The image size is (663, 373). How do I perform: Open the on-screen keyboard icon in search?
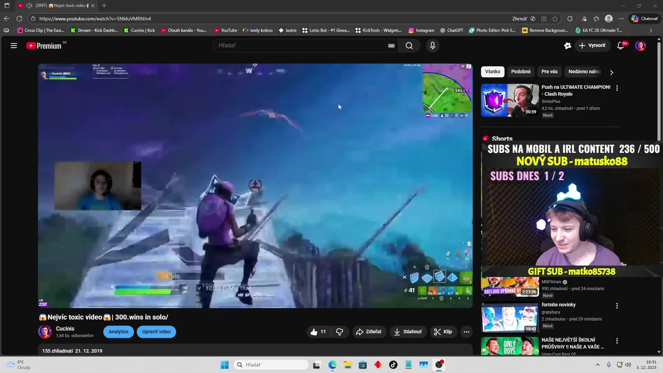[x=392, y=46]
